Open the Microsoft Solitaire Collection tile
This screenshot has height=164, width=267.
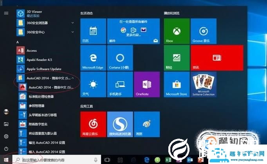204,85
